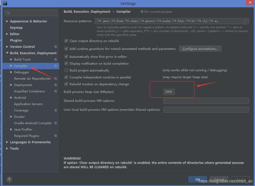Select the Keymap settings page
The width and height of the screenshot is (255, 186).
pos(16,27)
